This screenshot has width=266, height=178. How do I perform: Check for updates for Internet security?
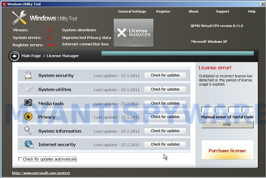[165, 144]
